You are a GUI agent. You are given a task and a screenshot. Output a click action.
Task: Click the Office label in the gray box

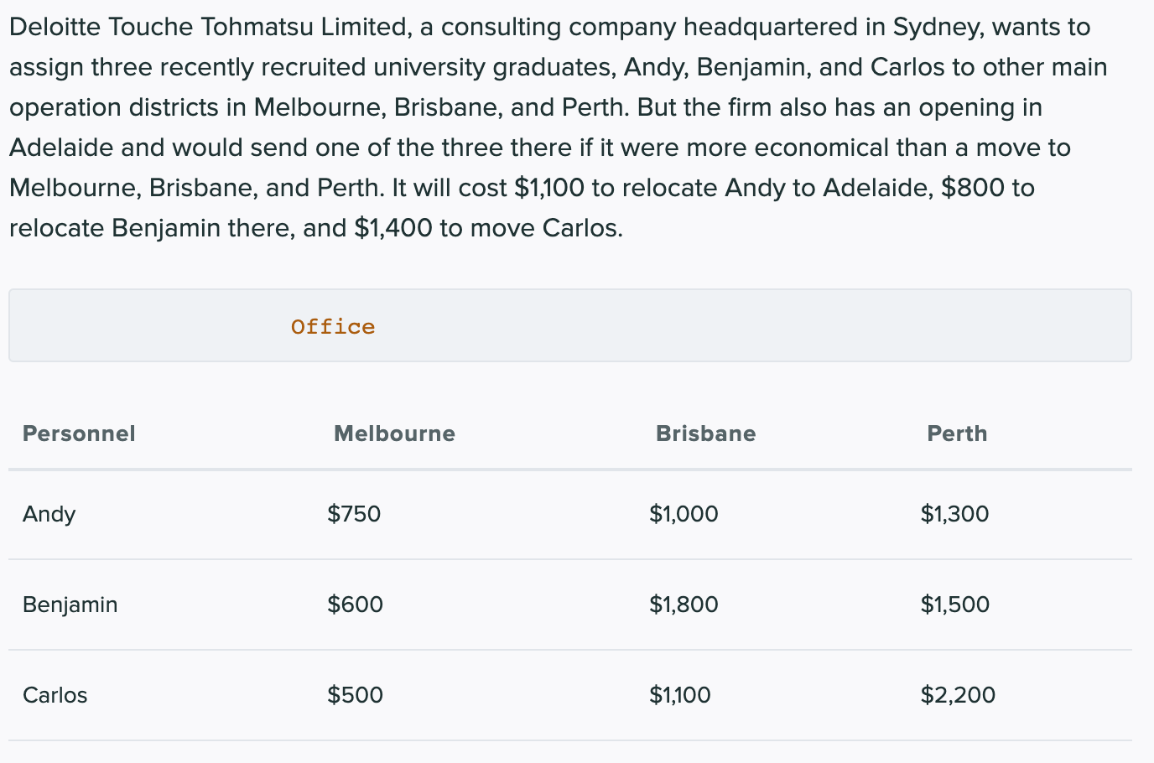[333, 327]
